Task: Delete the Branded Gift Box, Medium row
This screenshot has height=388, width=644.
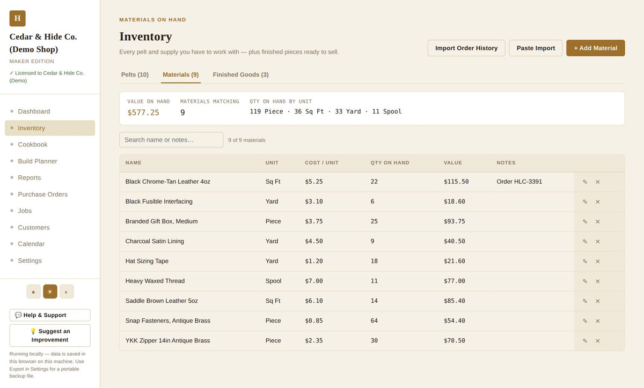Action: point(597,222)
